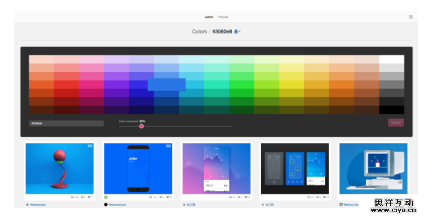Pick the enlarged selected blue swatch
The height and width of the screenshot is (219, 433).
coord(167,84)
